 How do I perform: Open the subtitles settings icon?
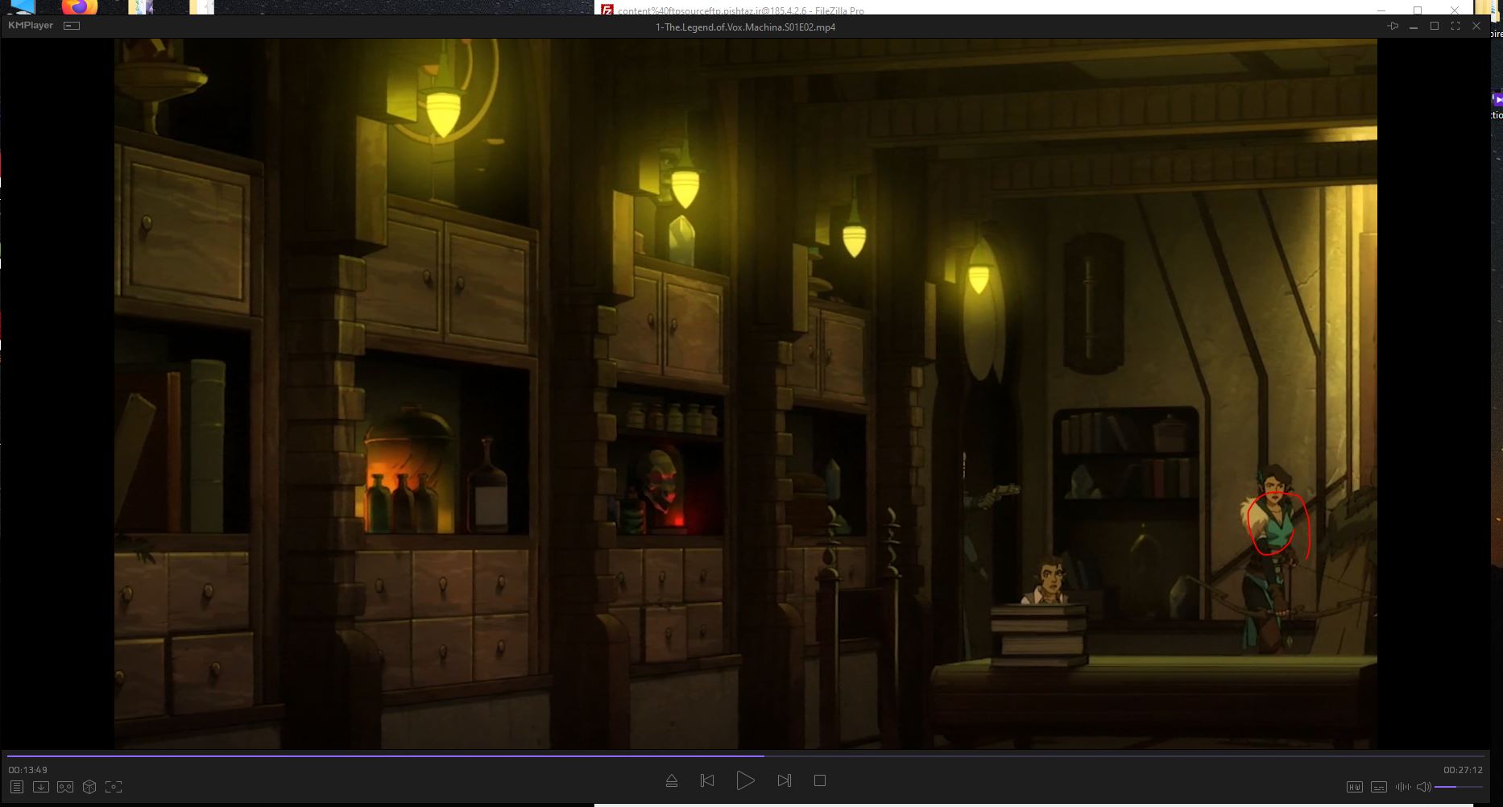(x=1379, y=787)
